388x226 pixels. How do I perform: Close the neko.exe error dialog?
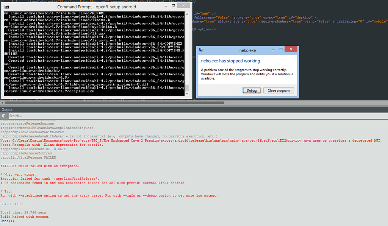(x=291, y=49)
